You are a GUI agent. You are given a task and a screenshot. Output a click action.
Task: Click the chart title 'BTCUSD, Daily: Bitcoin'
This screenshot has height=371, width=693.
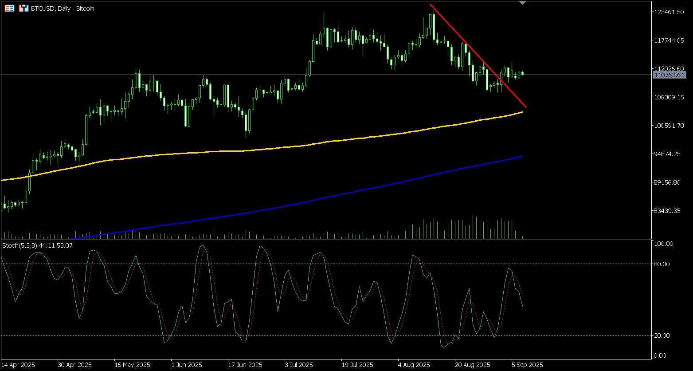(x=62, y=8)
